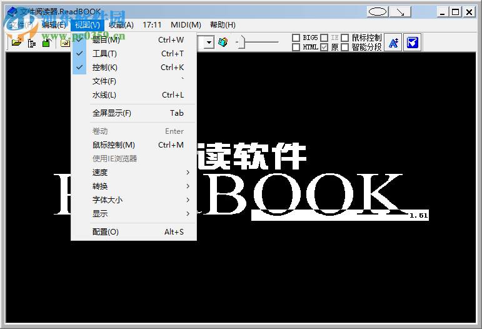482x329 pixels.
Task: Maximize the ReadBOOK window
Action: (455, 12)
